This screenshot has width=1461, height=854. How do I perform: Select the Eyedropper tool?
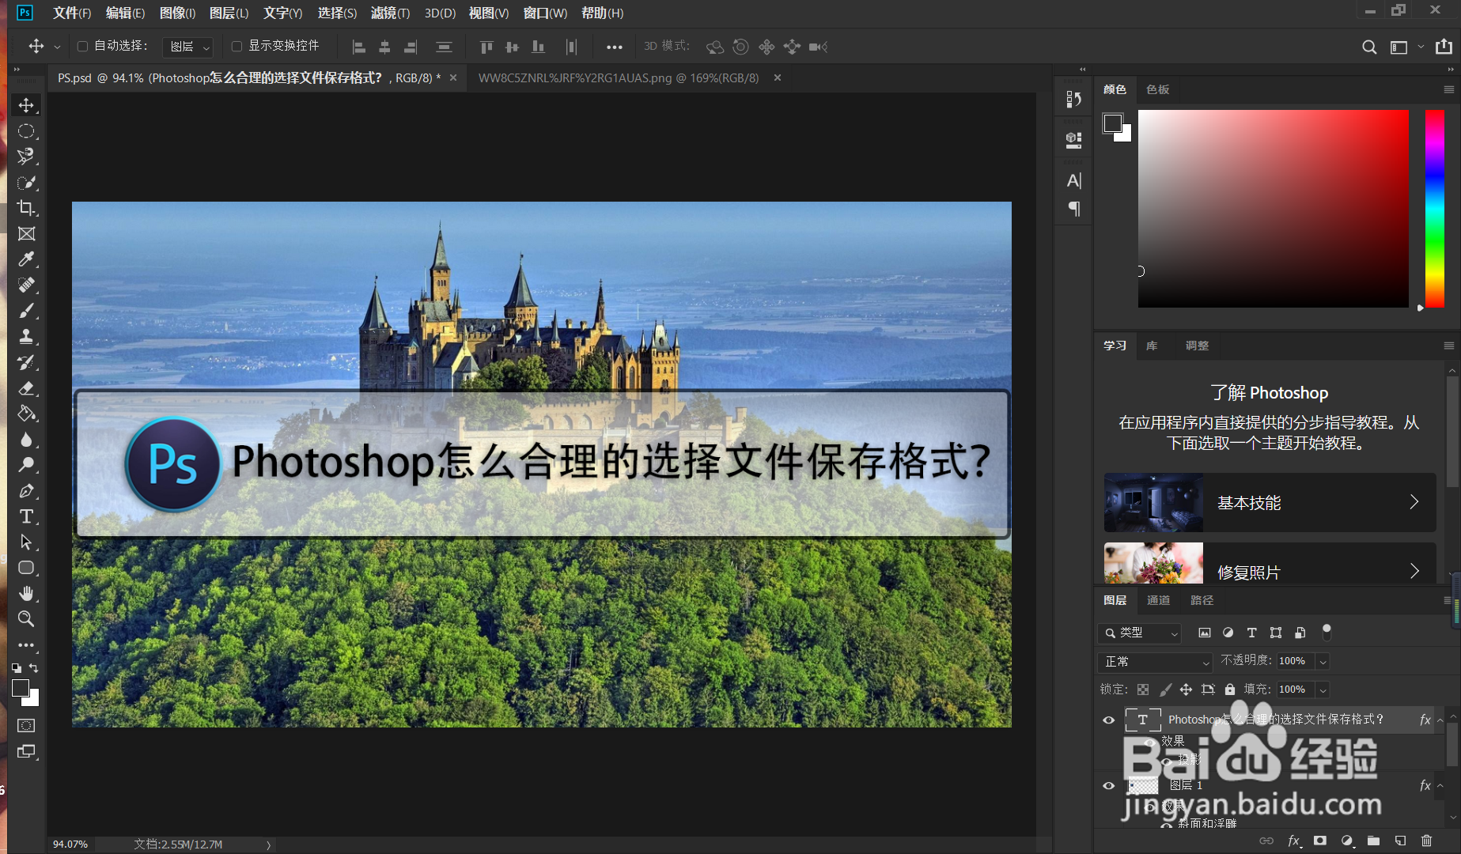click(26, 259)
